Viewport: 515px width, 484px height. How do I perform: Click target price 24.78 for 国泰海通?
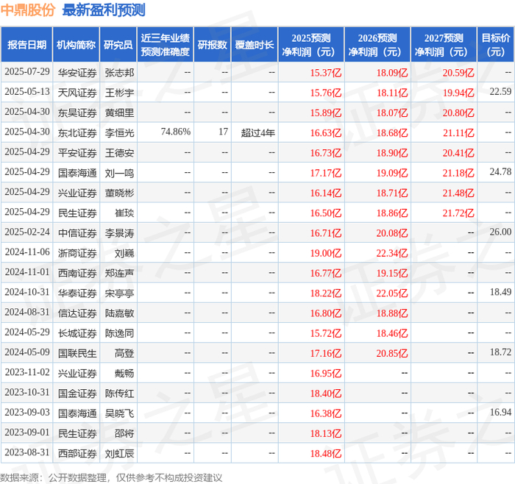pos(500,172)
